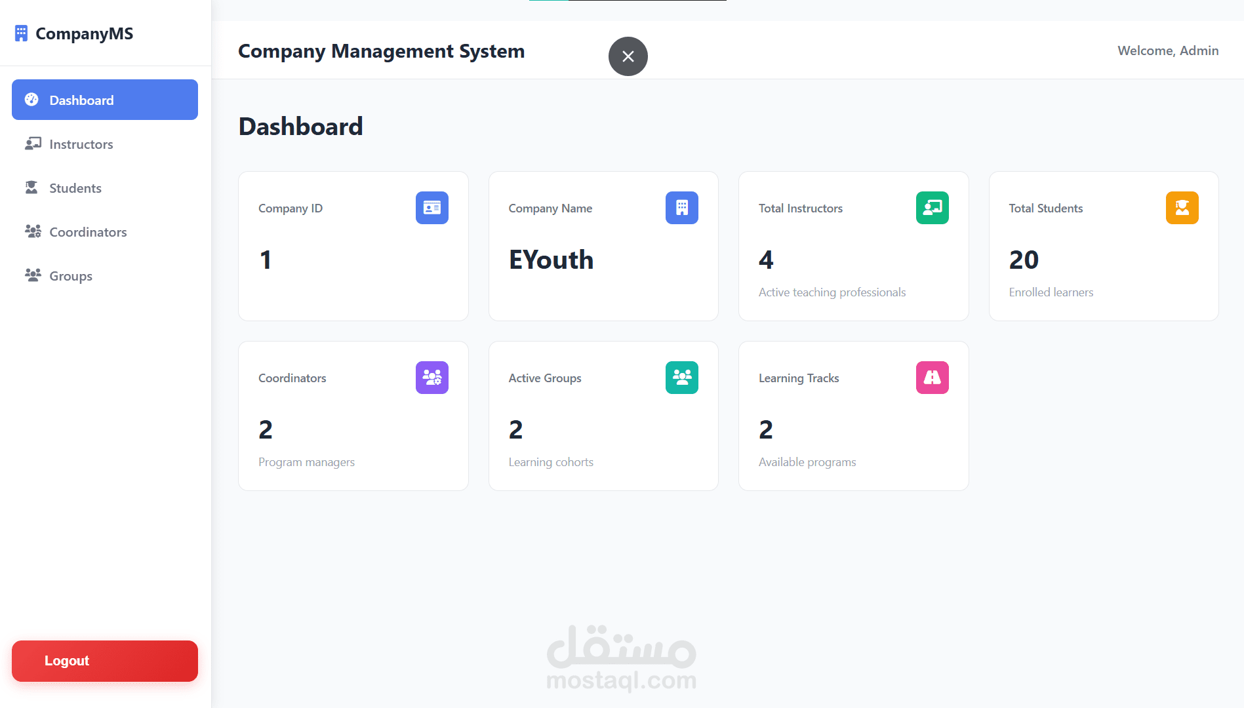Select Groups from the sidebar
Screen dimensions: 1244x708
tap(105, 275)
